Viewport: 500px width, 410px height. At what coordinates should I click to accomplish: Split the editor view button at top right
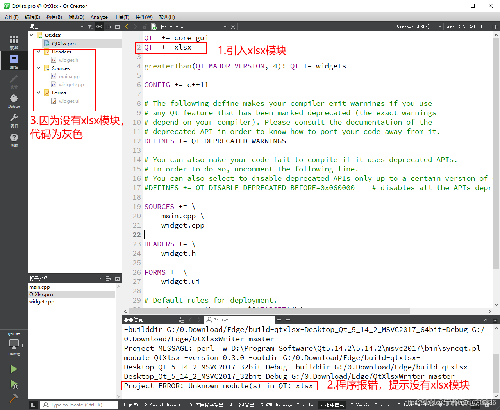click(x=495, y=27)
